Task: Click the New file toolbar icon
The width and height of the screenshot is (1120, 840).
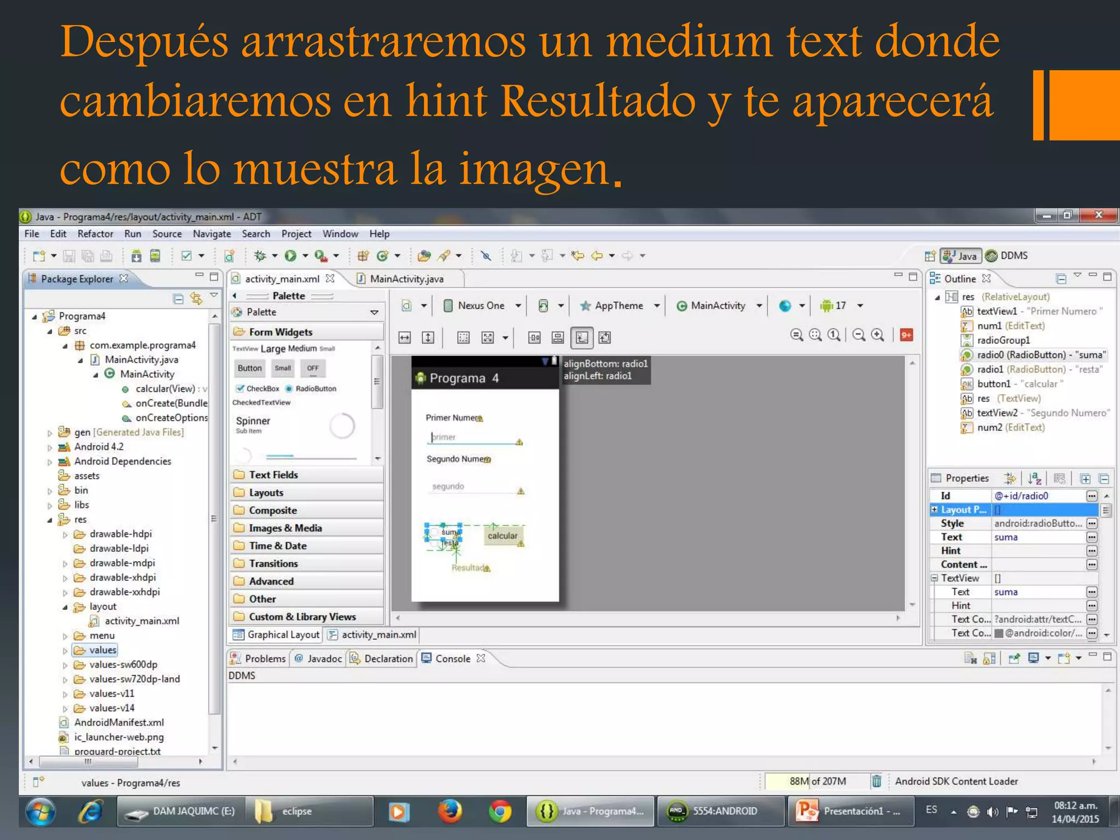Action: (x=39, y=255)
